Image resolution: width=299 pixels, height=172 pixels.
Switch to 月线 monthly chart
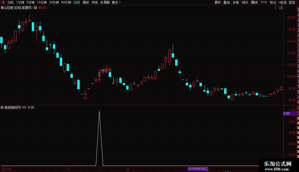click(94, 2)
